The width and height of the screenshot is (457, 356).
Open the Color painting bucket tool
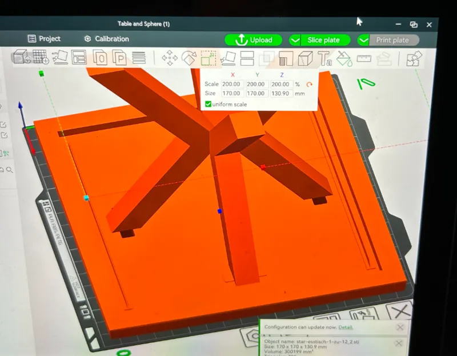(344, 59)
